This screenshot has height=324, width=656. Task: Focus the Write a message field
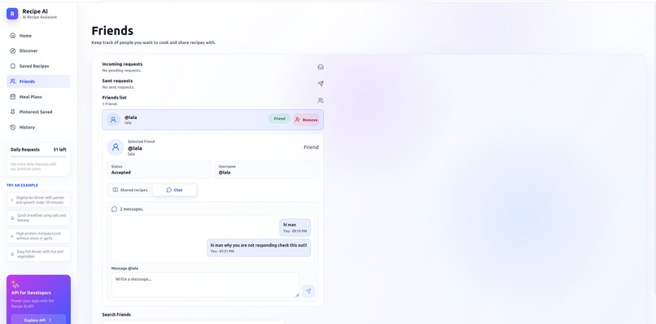pos(205,285)
